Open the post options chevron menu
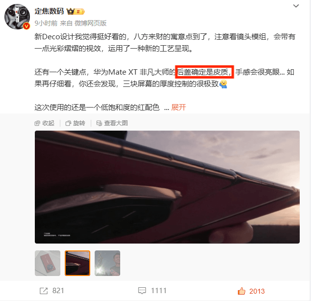 tap(296, 6)
